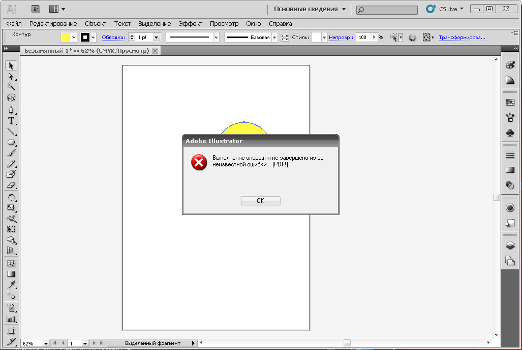Select the Pen tool
522x350 pixels.
click(x=11, y=110)
